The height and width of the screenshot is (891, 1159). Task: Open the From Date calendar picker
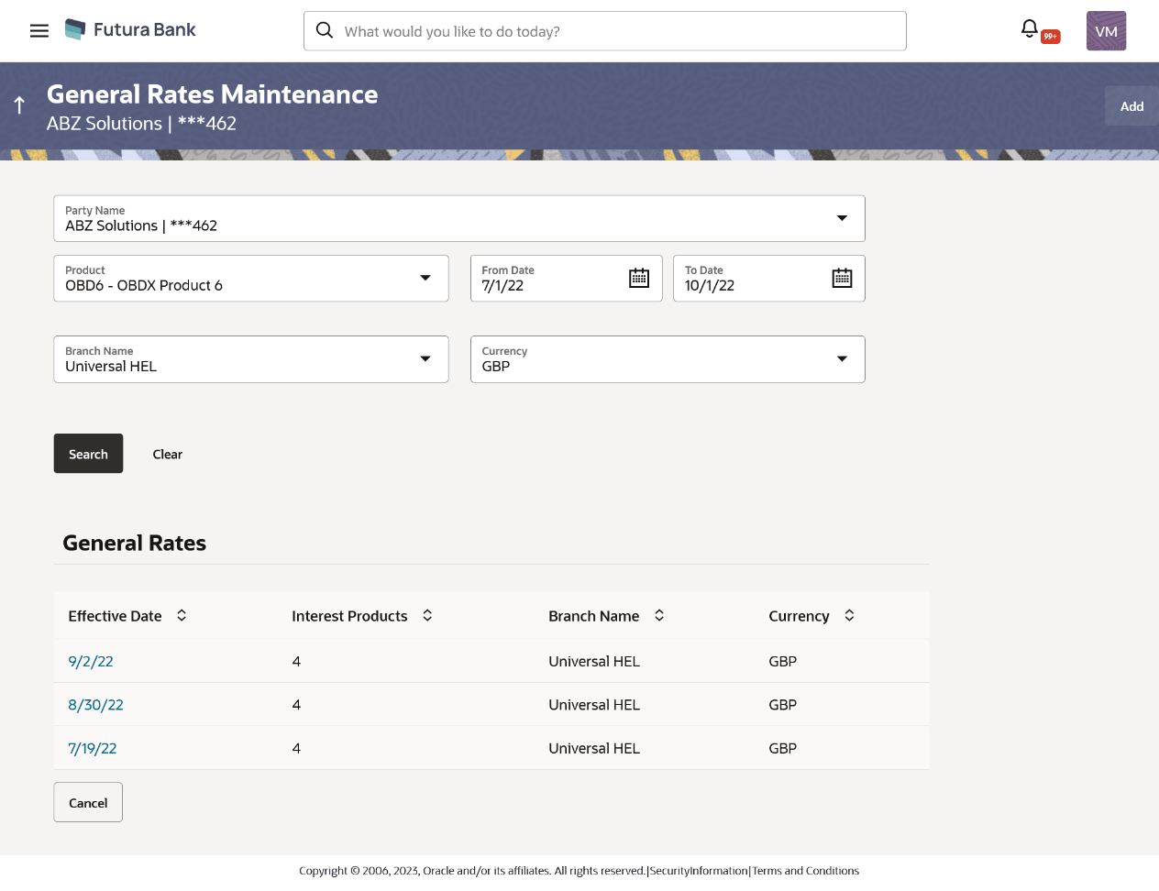(x=639, y=279)
